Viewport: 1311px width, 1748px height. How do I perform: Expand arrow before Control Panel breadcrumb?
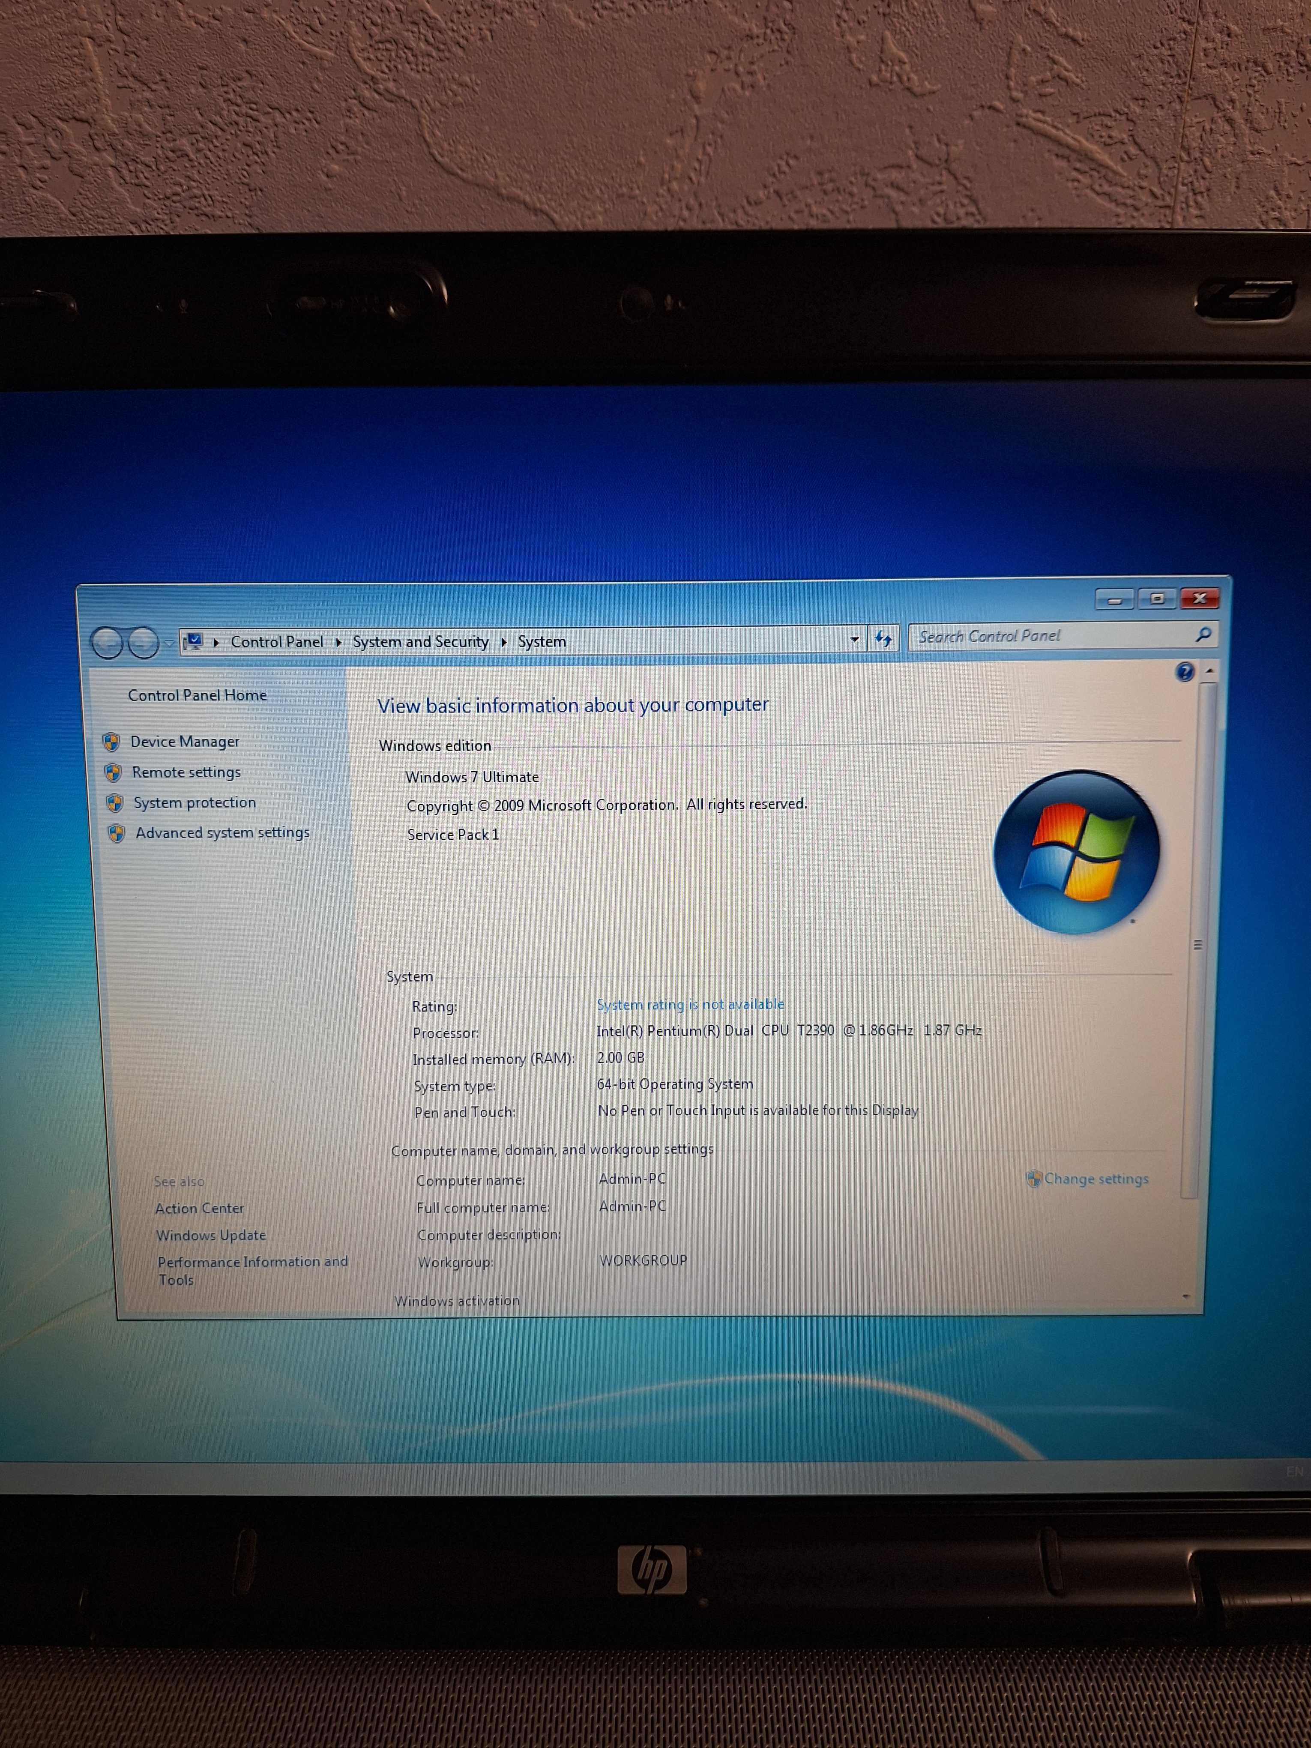(x=216, y=643)
